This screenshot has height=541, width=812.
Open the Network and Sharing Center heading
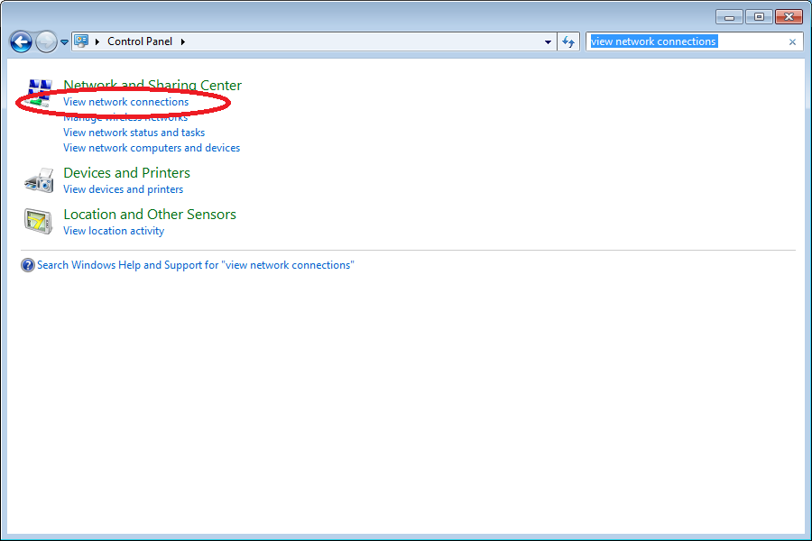[x=152, y=85]
